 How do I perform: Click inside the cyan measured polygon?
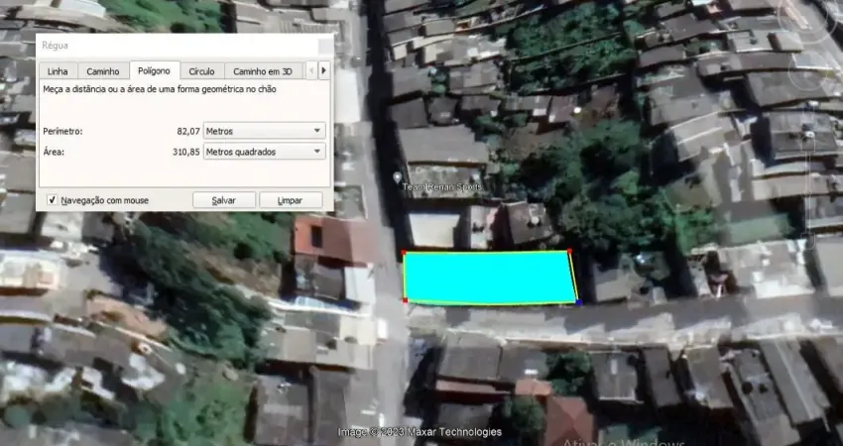(x=489, y=278)
